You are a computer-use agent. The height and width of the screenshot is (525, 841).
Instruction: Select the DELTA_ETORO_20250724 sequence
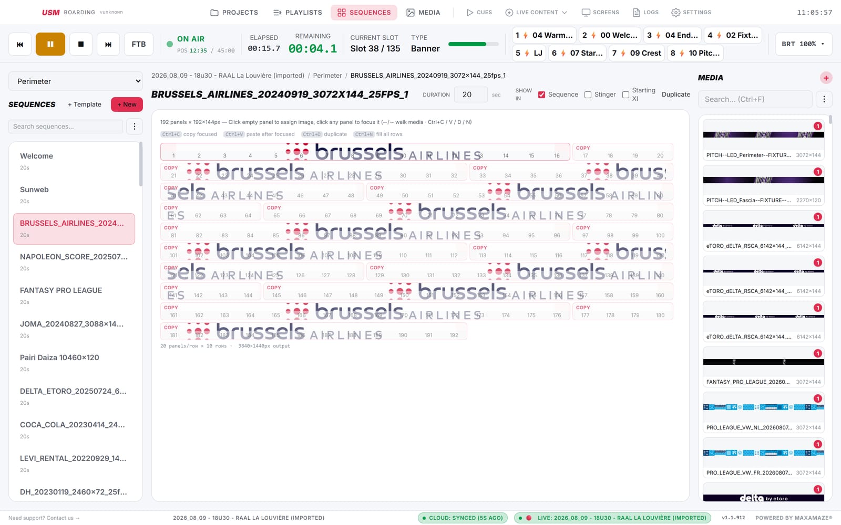tap(74, 396)
